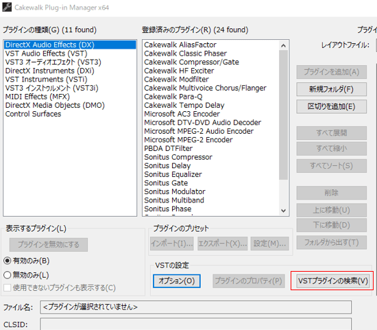Select Cakewalk Modfilter plugin

tap(211, 80)
